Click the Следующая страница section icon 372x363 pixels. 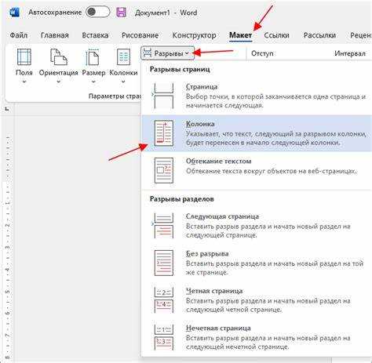tap(163, 226)
